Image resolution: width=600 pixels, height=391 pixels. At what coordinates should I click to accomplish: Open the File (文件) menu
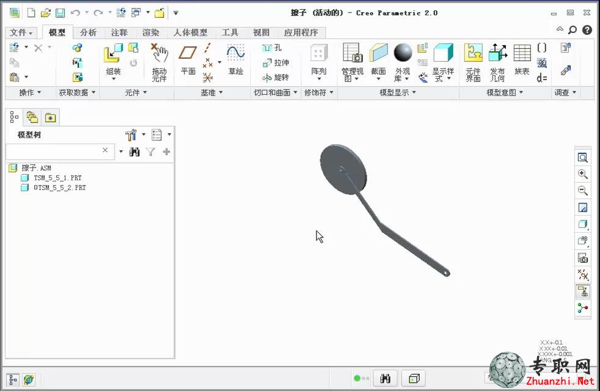[x=21, y=32]
